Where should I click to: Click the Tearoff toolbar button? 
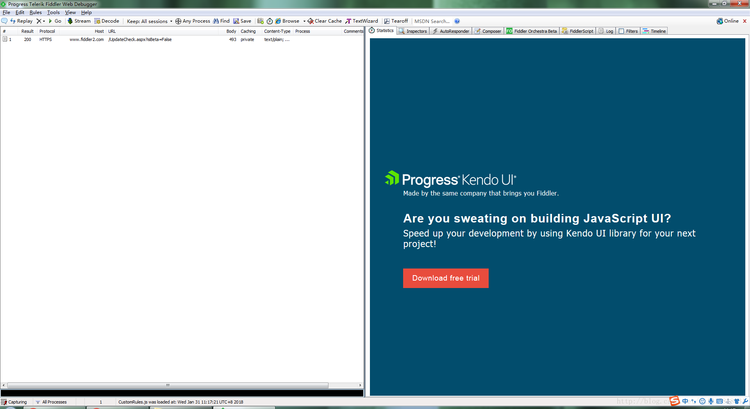pos(396,21)
